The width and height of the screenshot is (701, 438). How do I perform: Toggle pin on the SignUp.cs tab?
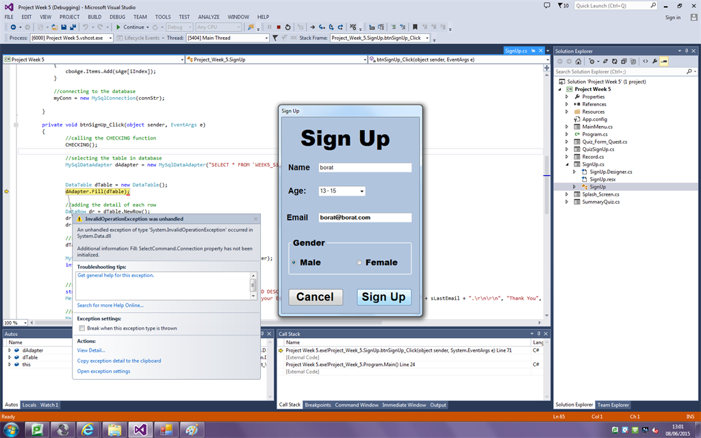533,51
